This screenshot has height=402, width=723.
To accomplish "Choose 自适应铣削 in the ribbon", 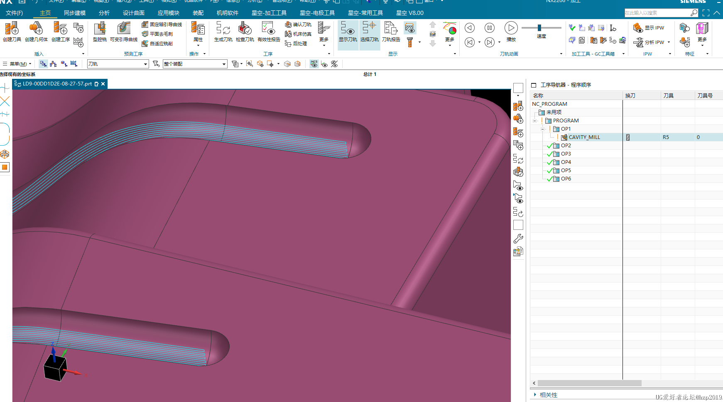I will coord(157,44).
